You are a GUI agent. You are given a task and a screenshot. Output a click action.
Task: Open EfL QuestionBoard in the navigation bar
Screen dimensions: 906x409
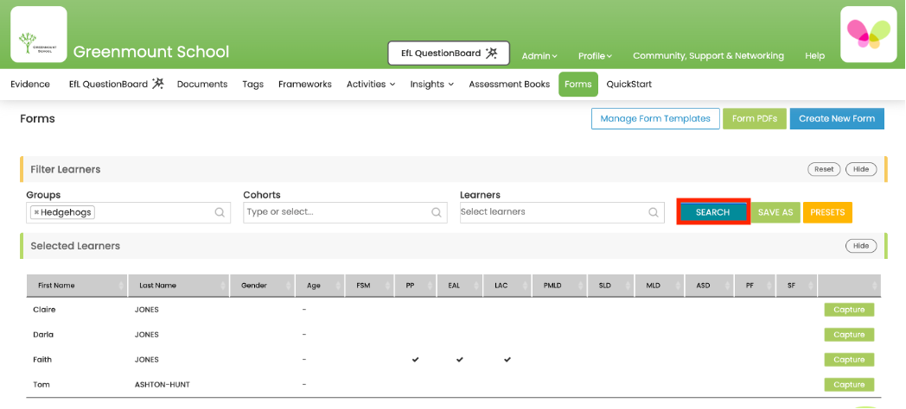point(116,85)
